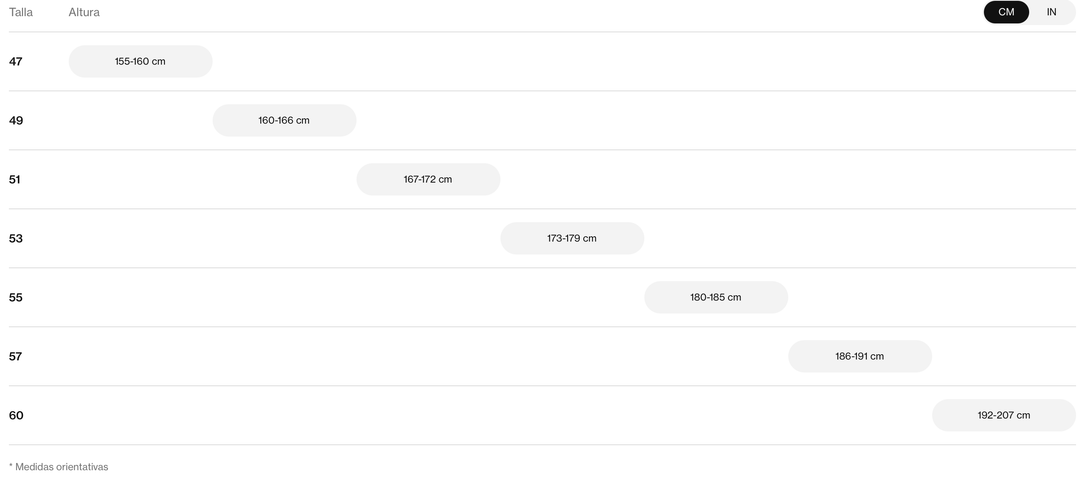Choose the 167-172 cm height range
This screenshot has height=488, width=1089.
[428, 179]
